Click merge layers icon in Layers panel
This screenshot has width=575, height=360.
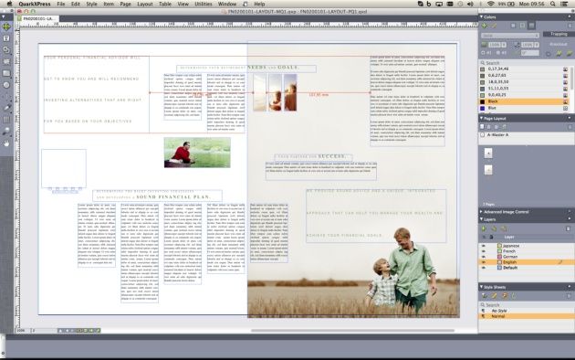[x=504, y=228]
